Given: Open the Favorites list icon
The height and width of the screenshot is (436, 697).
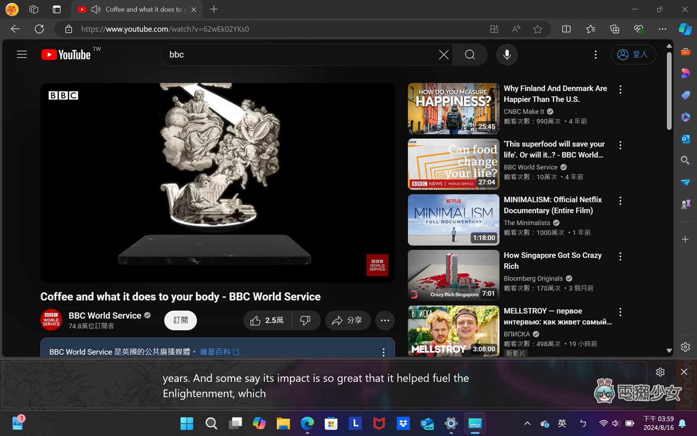Looking at the screenshot, I should pos(590,29).
